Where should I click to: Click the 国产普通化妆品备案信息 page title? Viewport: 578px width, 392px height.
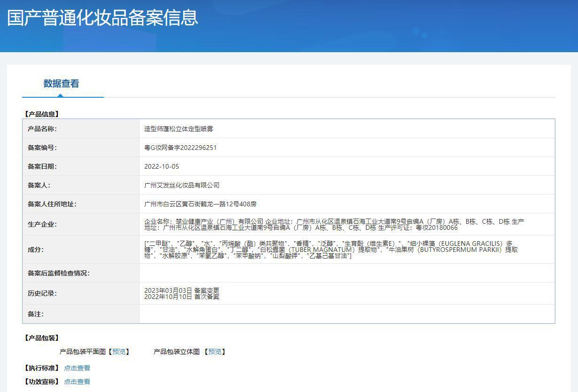[102, 17]
